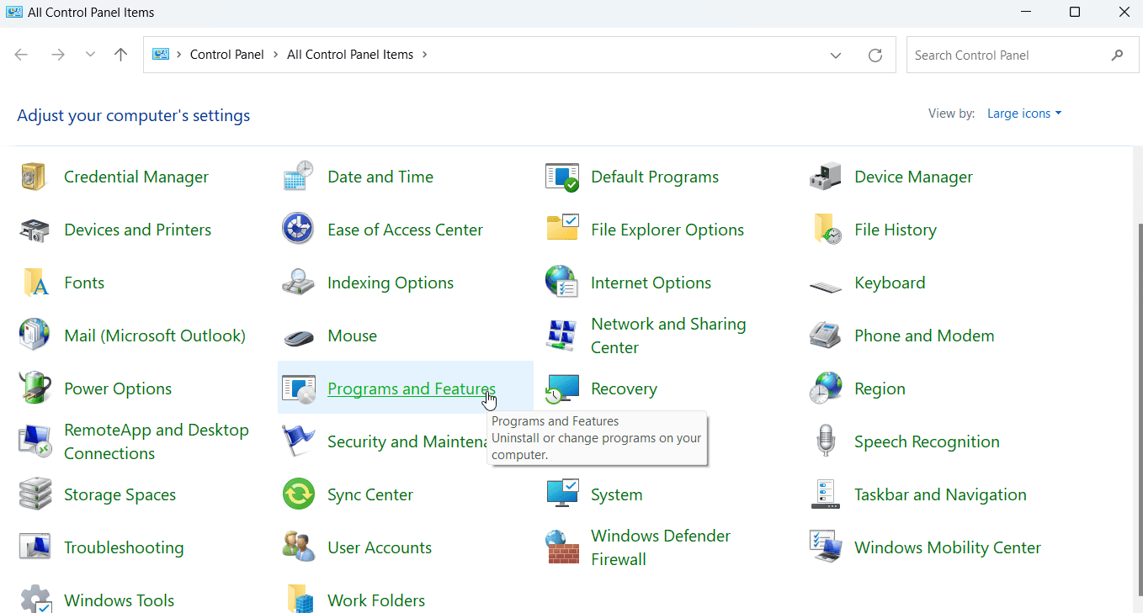Viewport: 1143px width, 613px height.
Task: Open the Power Options battery icon
Action: (35, 388)
